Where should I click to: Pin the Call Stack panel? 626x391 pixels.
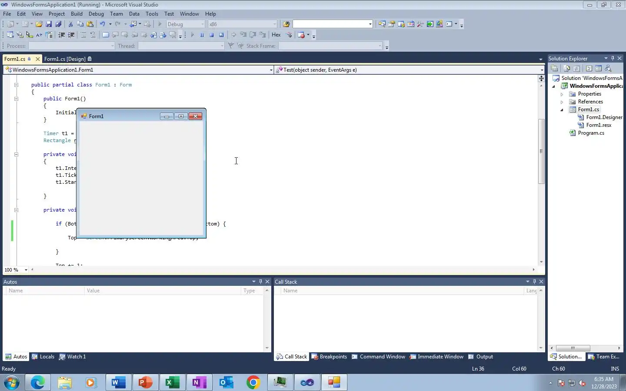point(534,282)
